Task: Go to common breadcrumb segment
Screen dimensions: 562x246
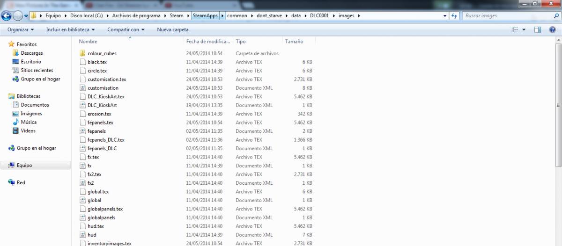Action: [237, 15]
